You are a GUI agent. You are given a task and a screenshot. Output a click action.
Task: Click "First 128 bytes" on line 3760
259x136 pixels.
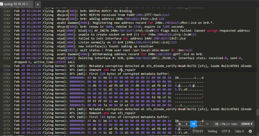tap(102, 74)
